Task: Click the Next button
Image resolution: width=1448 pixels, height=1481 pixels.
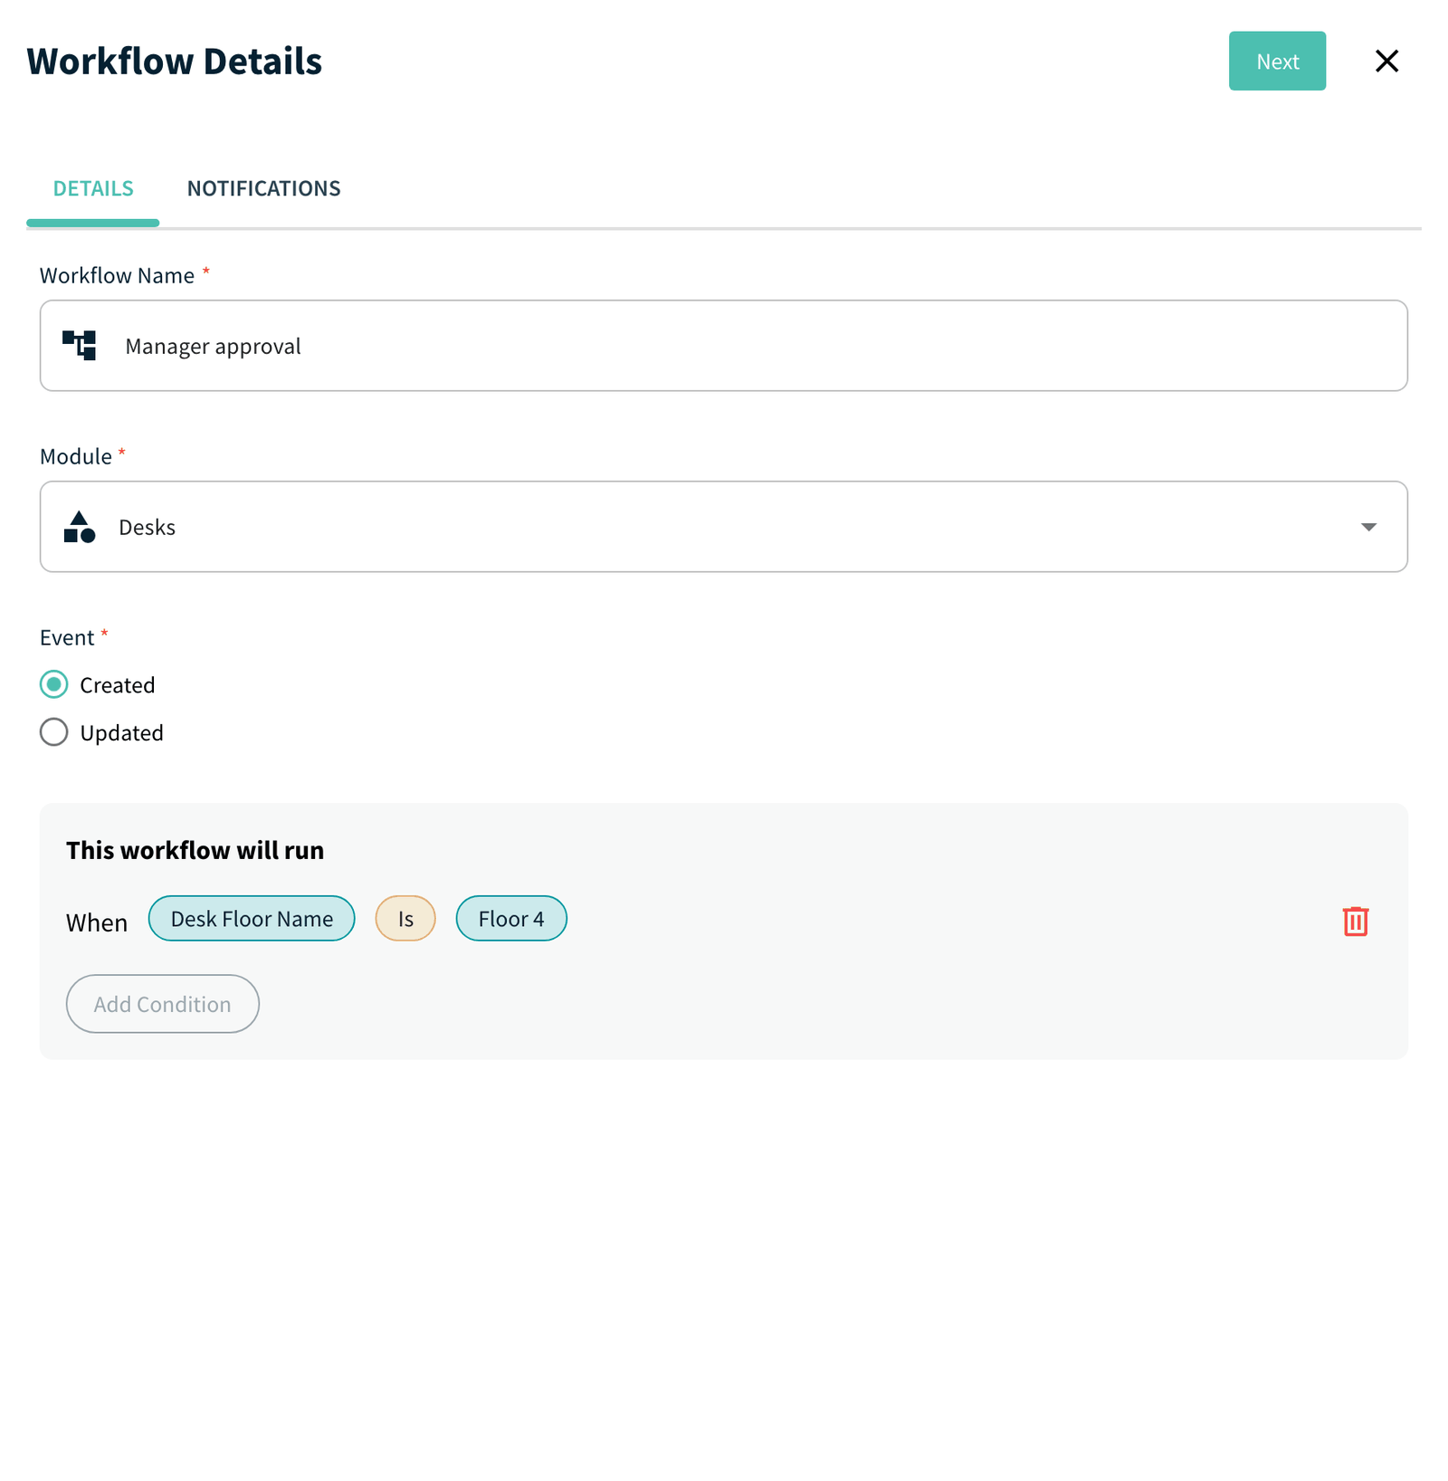Action: coord(1276,61)
